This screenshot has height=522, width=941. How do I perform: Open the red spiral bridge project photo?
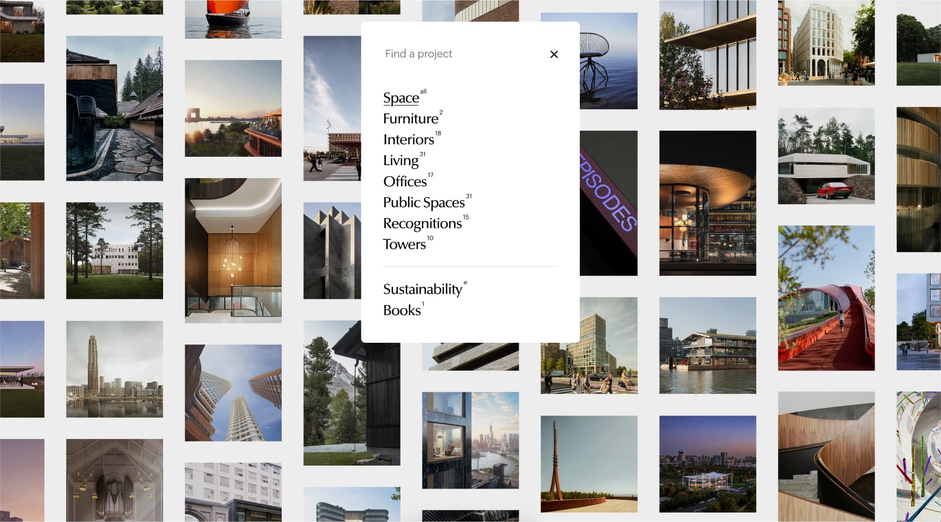pyautogui.click(x=826, y=298)
